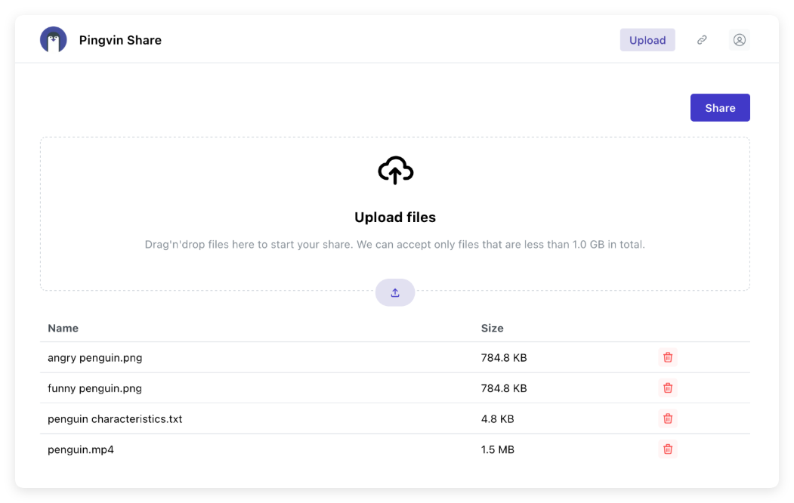Click the penguin.mp4 file name
794x503 pixels.
(x=81, y=449)
